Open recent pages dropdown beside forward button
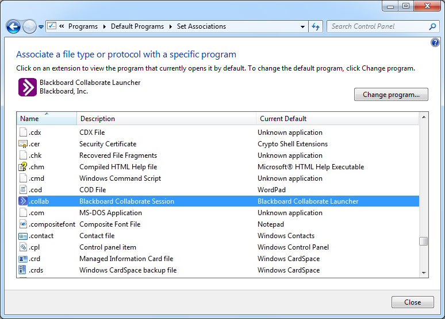The height and width of the screenshot is (319, 445). click(x=41, y=27)
